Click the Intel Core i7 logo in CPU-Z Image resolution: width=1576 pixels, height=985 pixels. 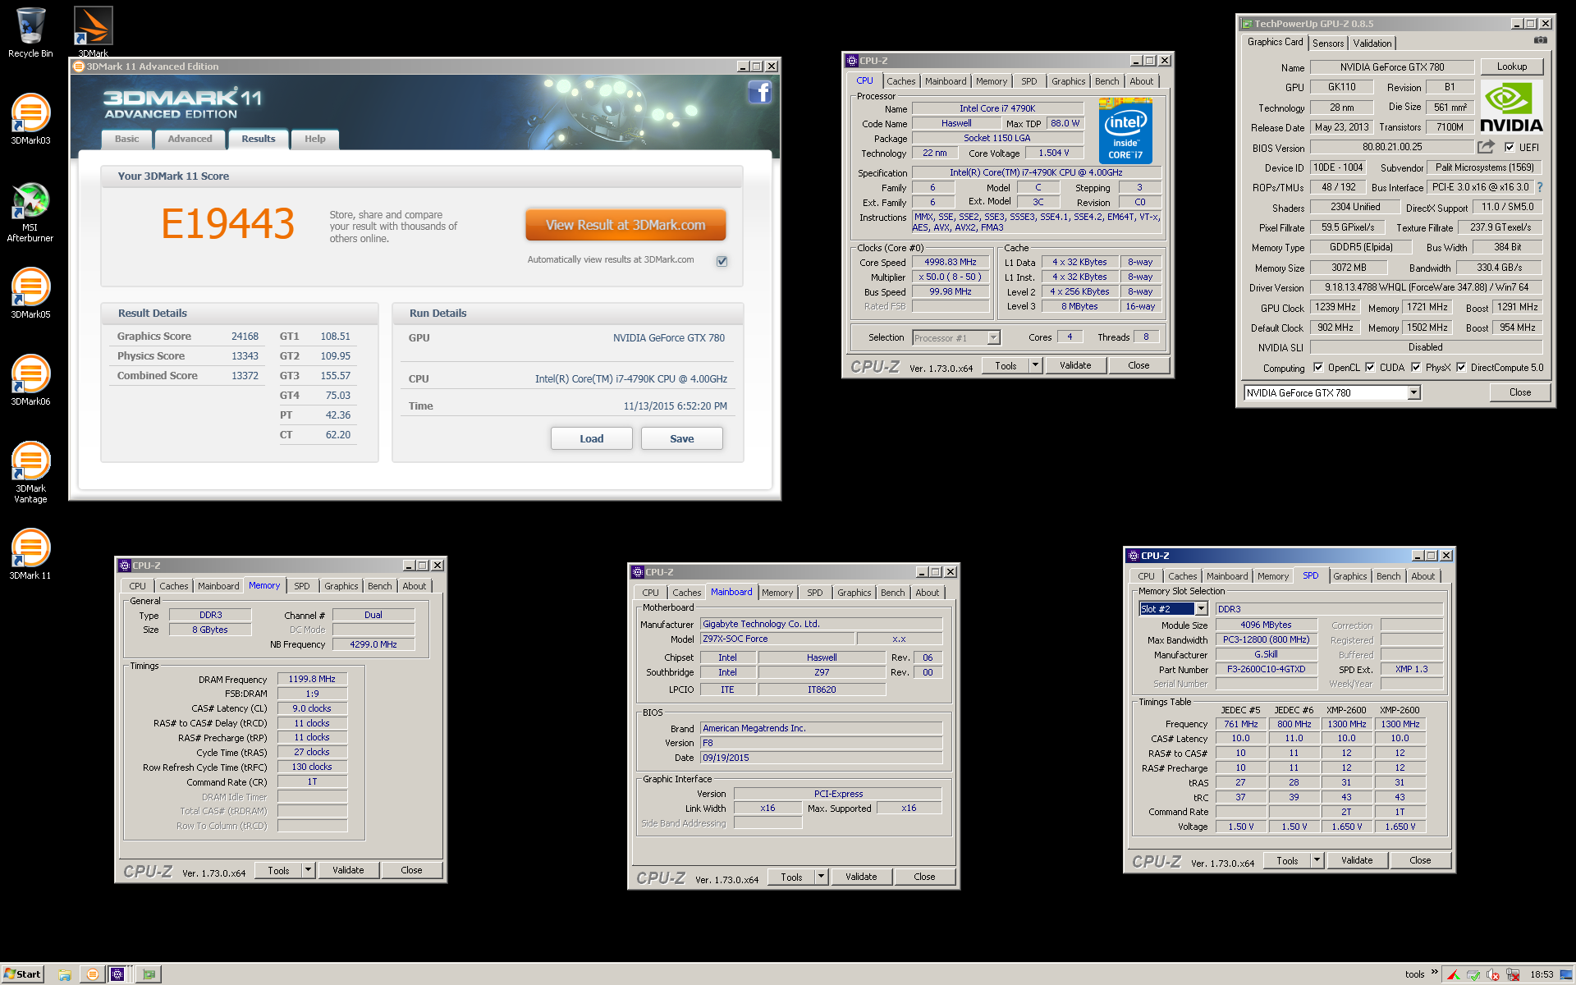[x=1125, y=131]
